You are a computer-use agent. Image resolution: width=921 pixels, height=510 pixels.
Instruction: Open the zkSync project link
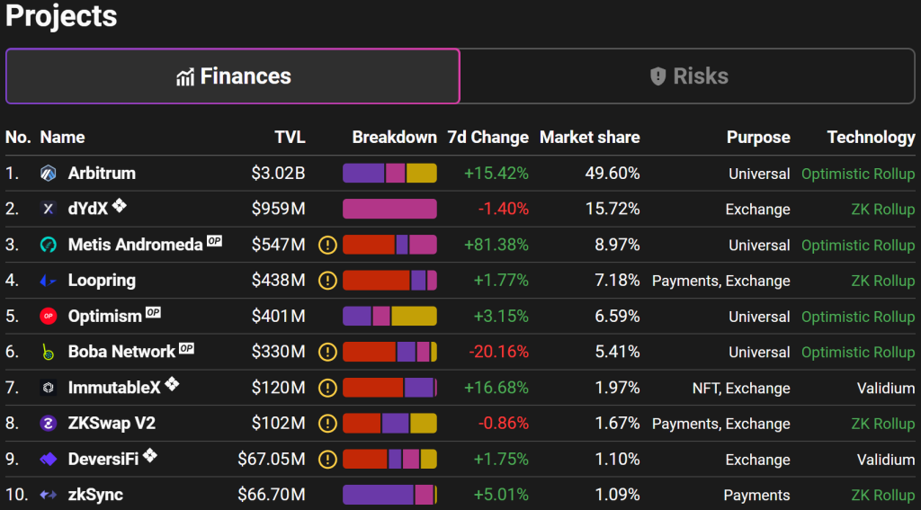pos(95,496)
